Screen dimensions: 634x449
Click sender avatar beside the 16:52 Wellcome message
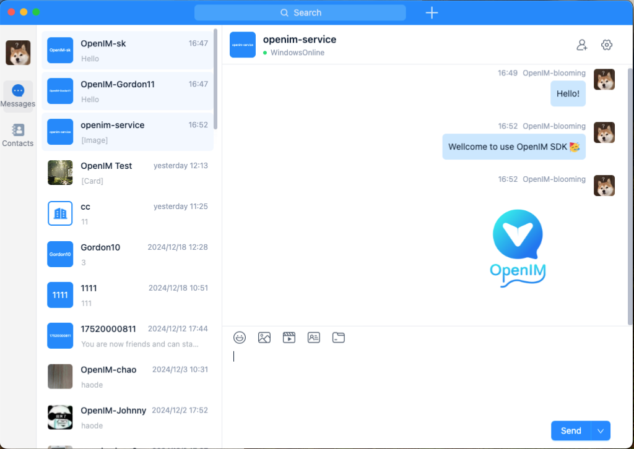[604, 132]
